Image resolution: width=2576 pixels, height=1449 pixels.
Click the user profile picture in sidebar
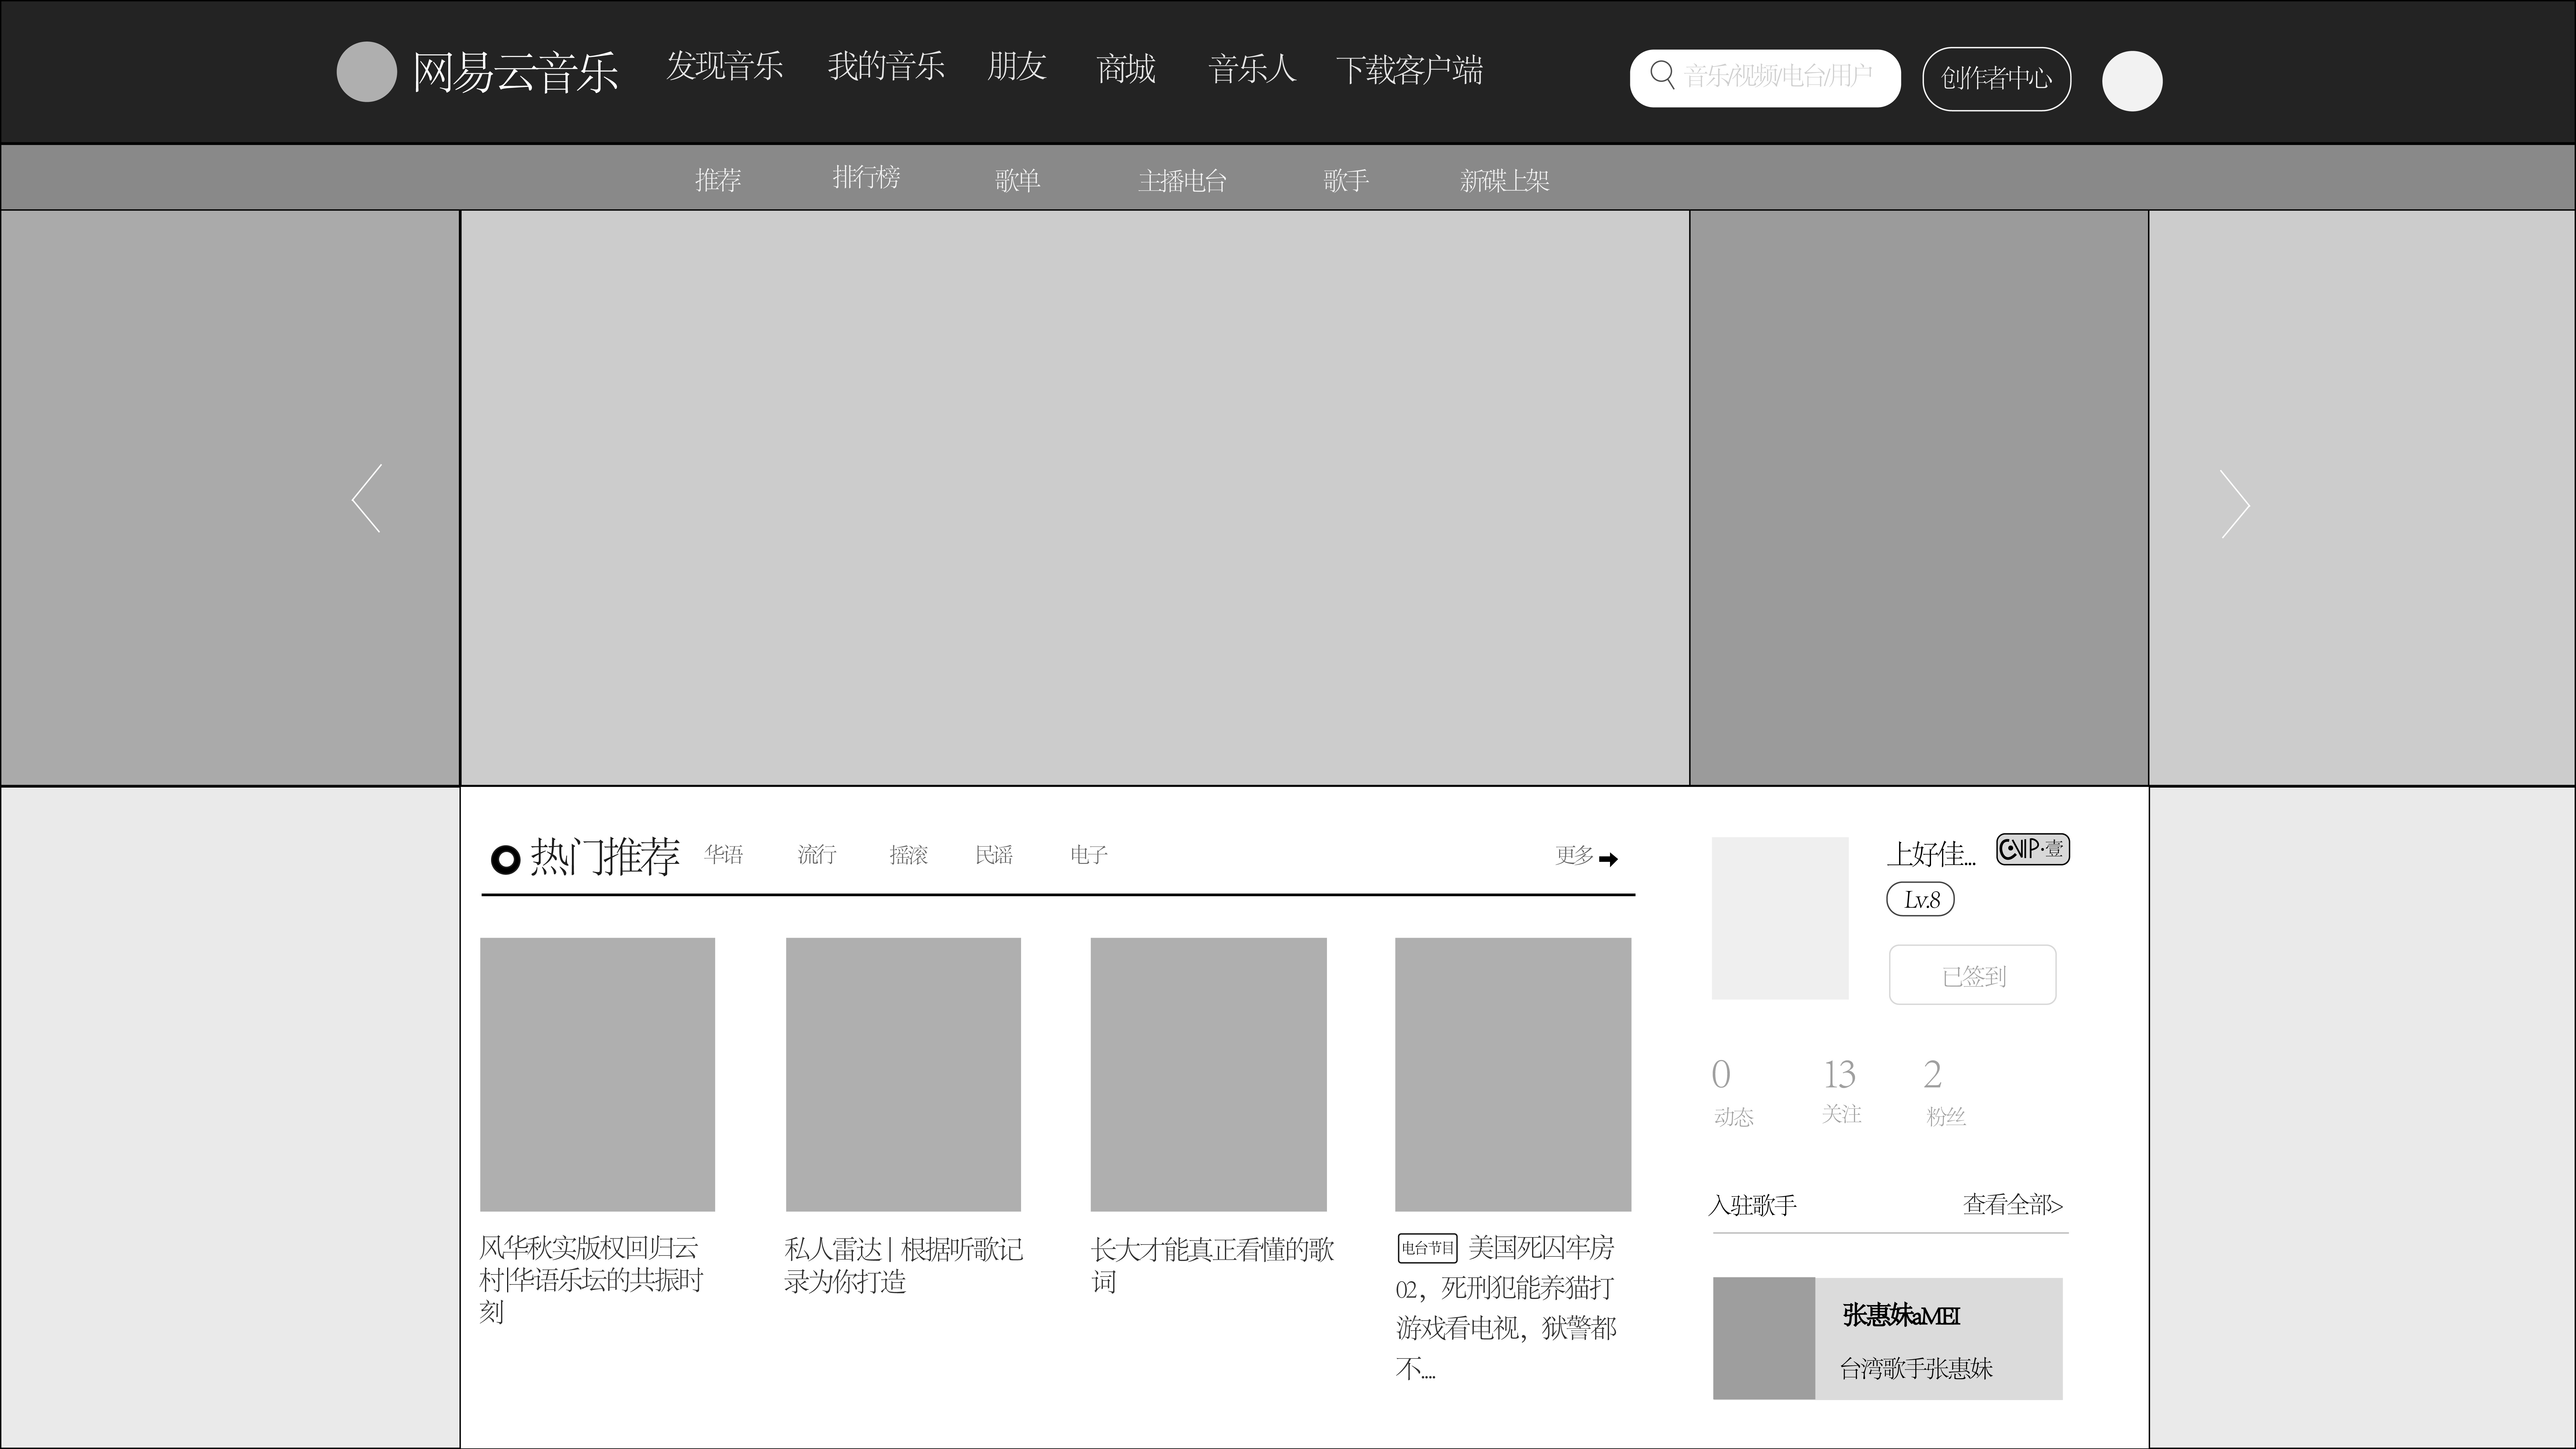tap(1780, 918)
